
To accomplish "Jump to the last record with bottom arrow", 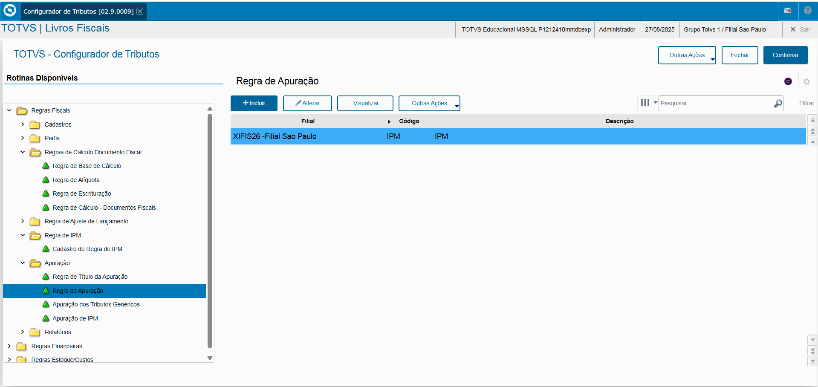I will [813, 361].
